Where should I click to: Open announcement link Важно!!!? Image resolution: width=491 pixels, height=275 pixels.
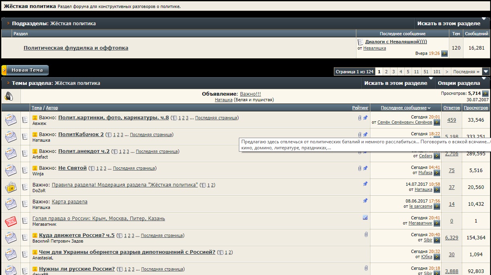point(251,94)
